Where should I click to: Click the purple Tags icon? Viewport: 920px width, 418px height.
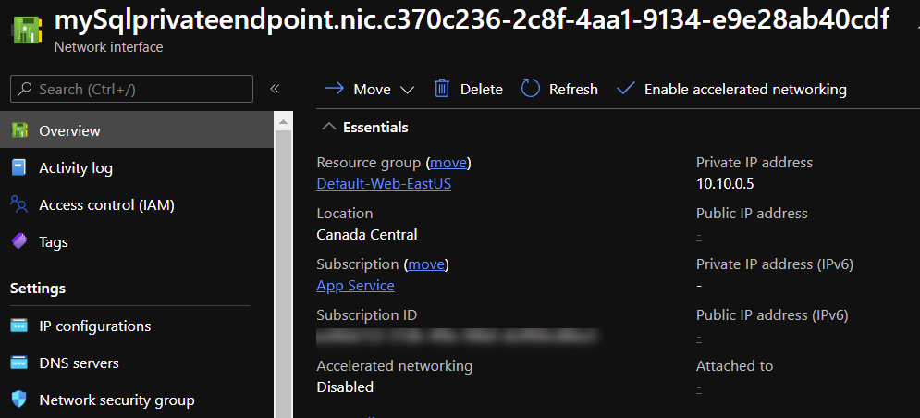(18, 241)
